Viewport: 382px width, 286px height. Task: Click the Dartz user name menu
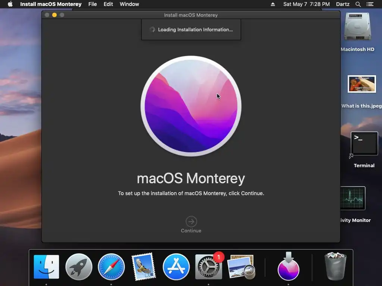tap(342, 4)
